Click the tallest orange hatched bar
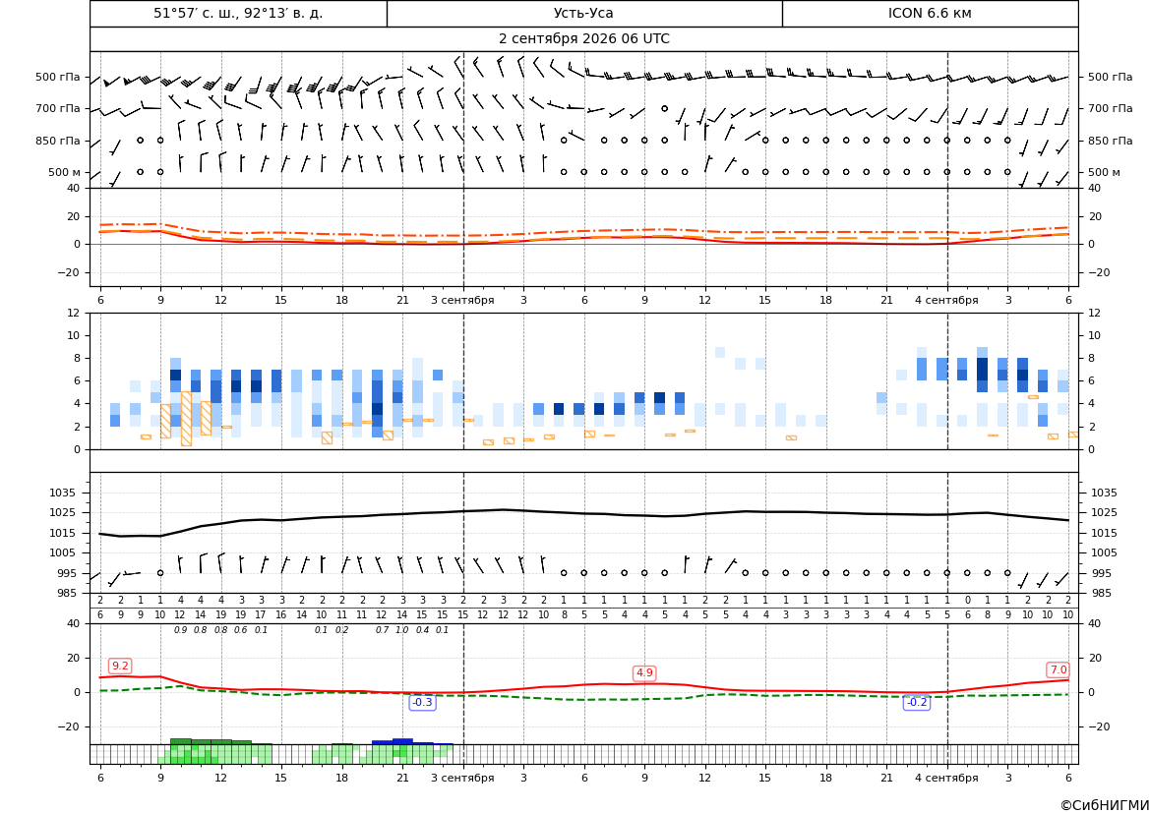The width and height of the screenshot is (1150, 813). click(186, 419)
